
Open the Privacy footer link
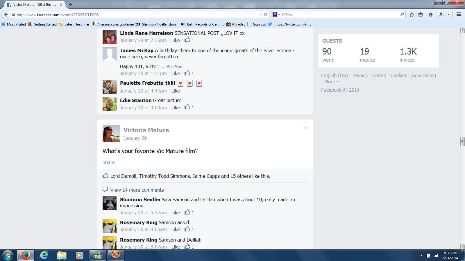pyautogui.click(x=360, y=75)
